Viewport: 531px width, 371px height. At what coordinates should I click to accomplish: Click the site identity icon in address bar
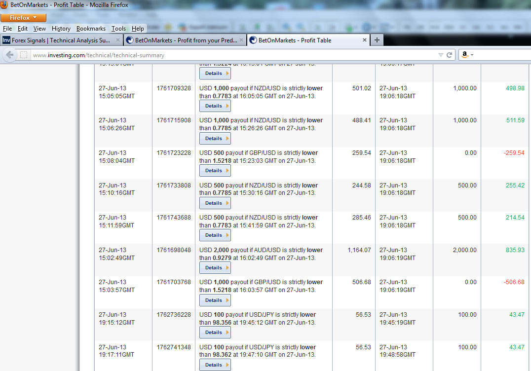tap(24, 55)
